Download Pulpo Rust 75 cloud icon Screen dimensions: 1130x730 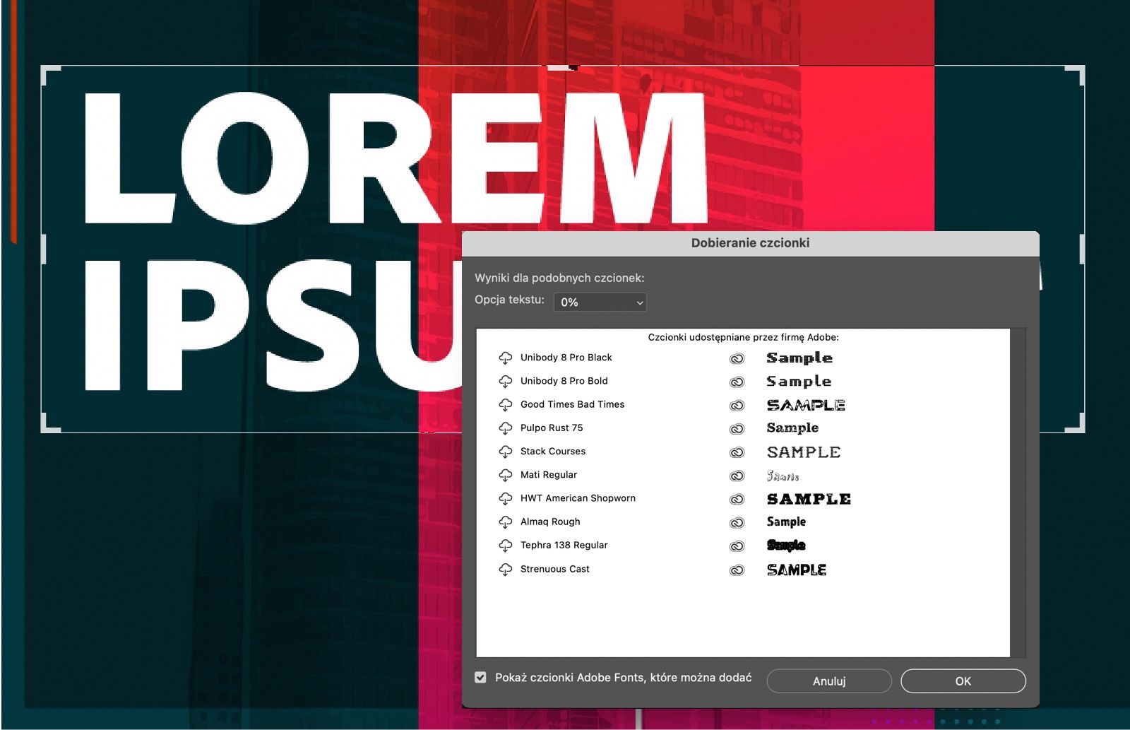(506, 428)
